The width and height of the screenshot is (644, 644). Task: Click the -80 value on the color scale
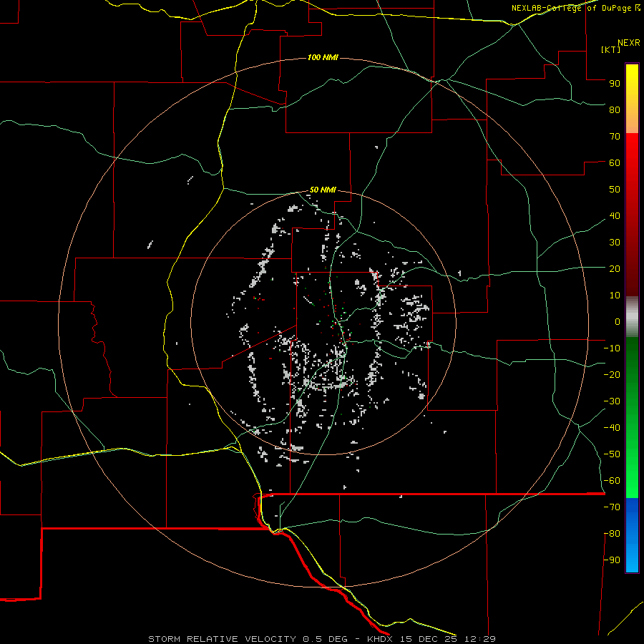[x=612, y=534]
